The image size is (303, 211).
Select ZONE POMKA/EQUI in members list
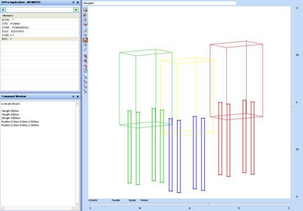click(40, 28)
